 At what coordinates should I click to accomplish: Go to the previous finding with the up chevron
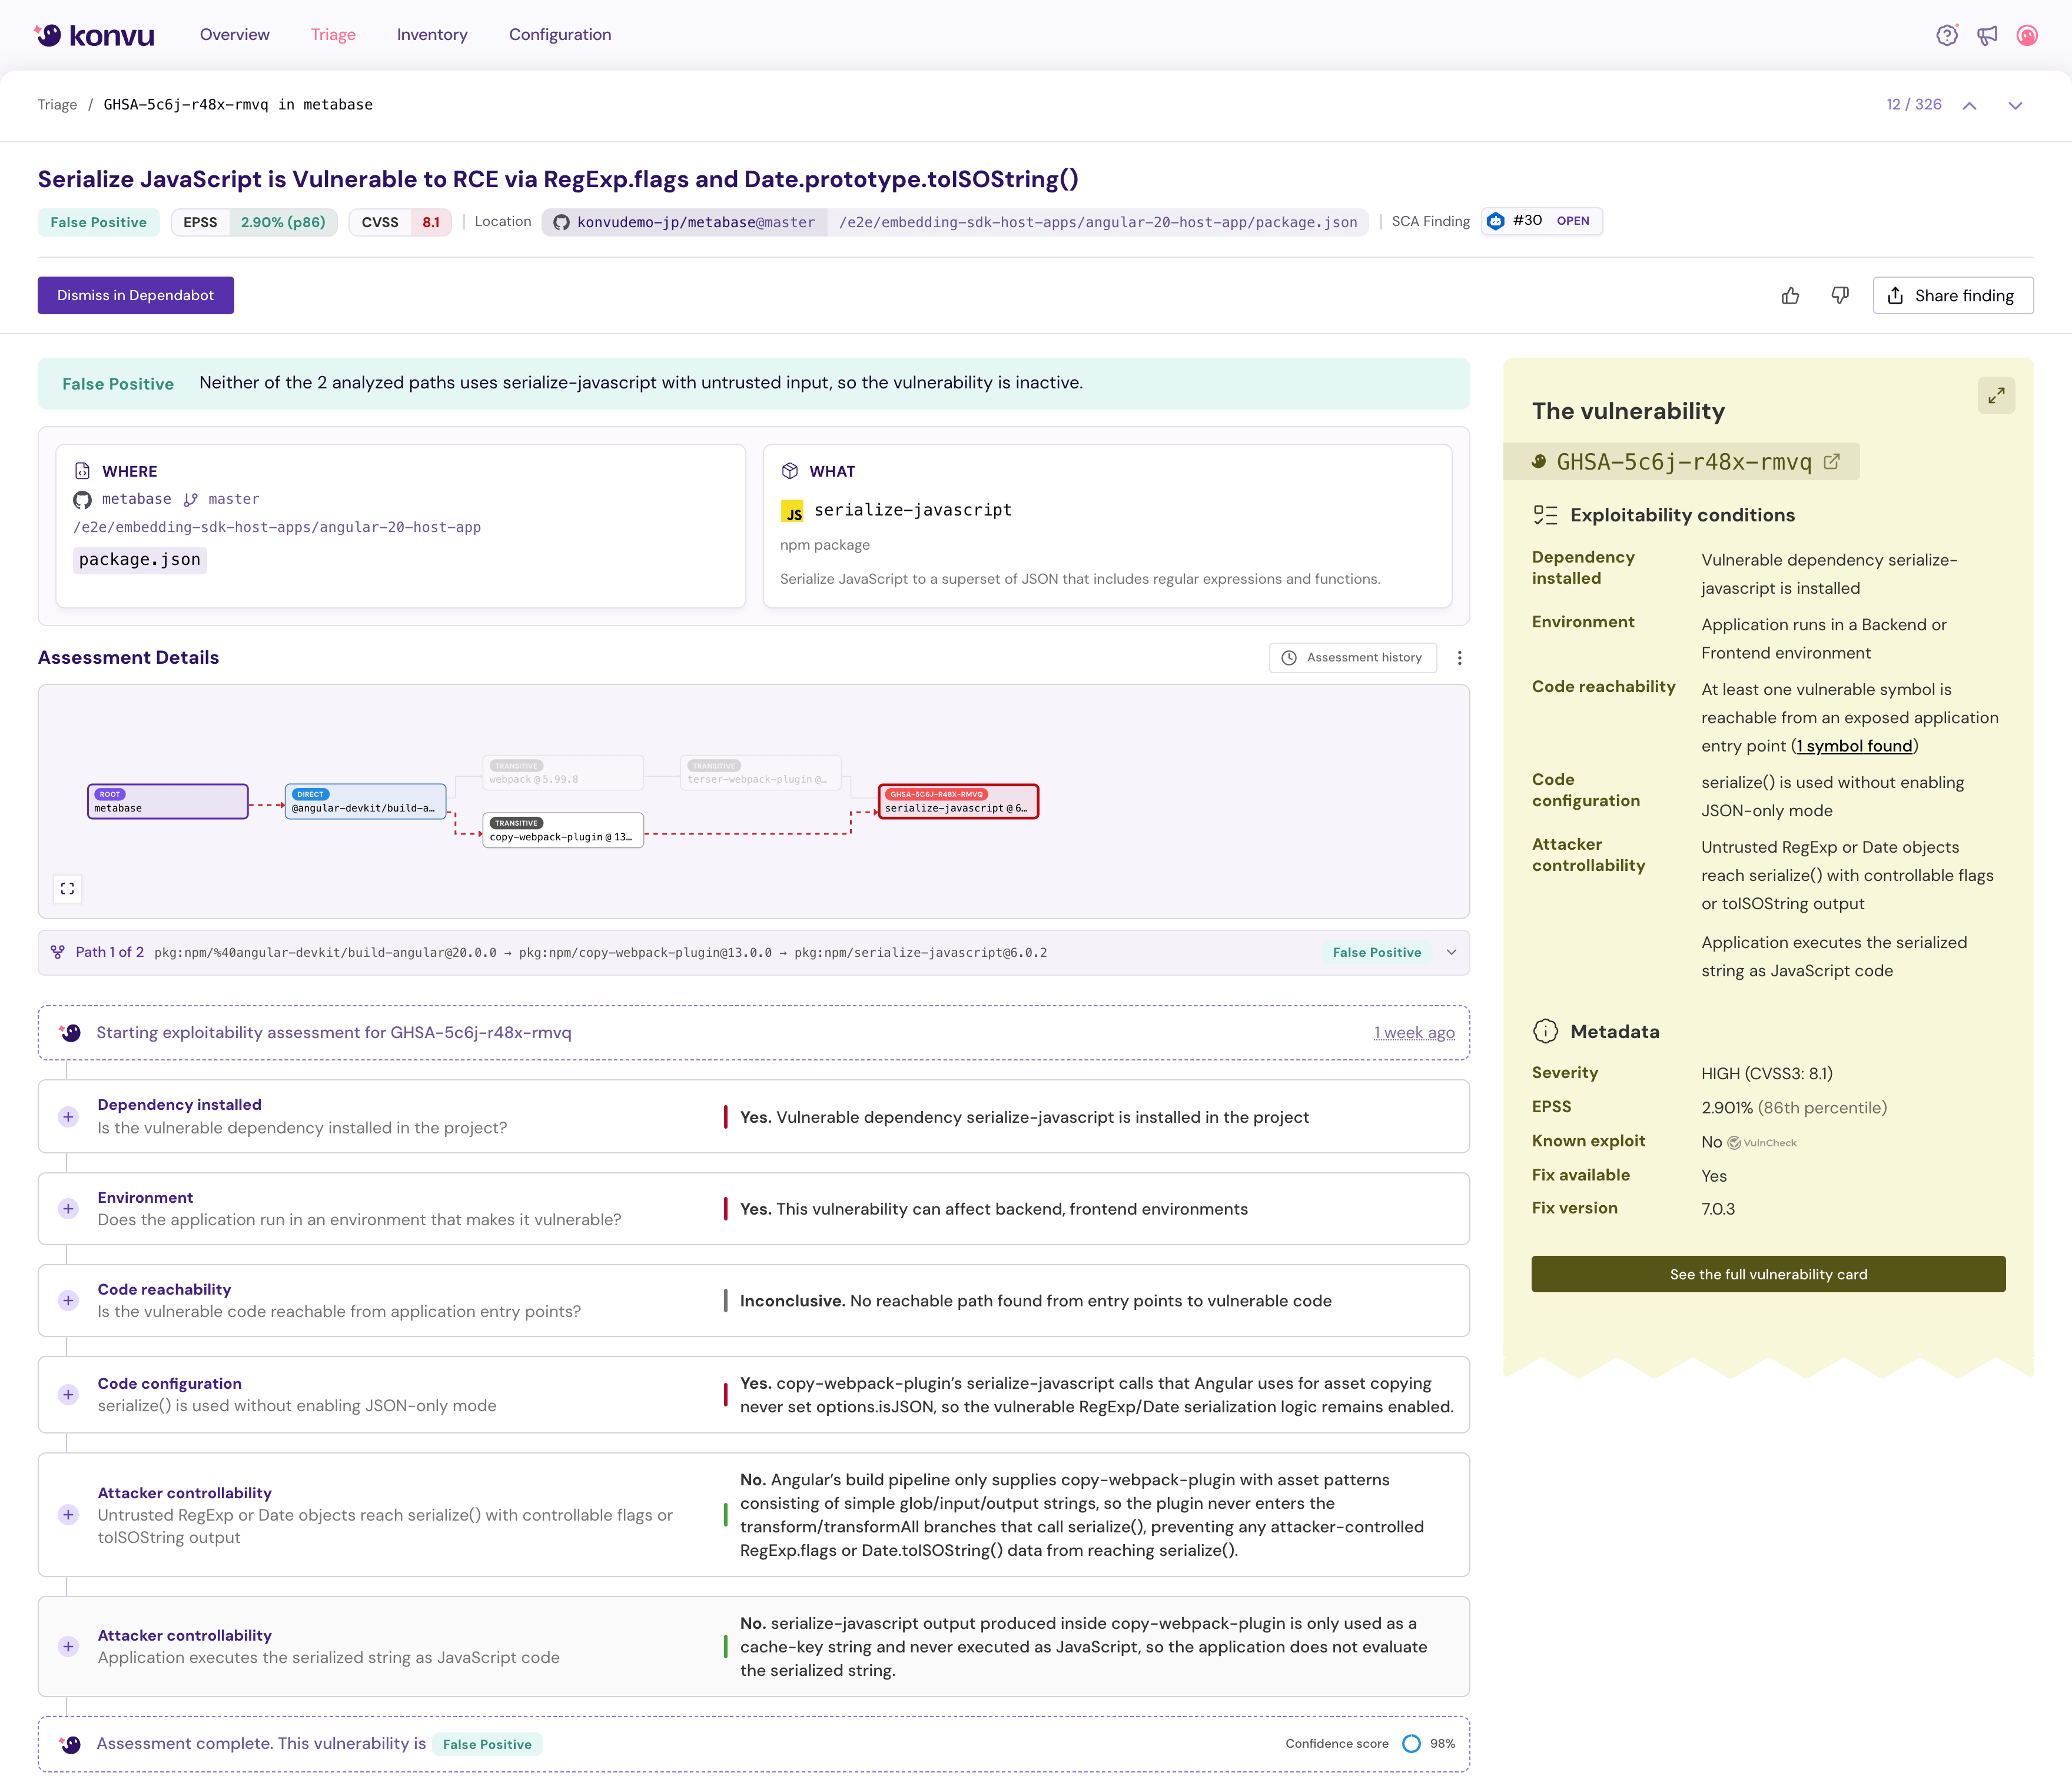[1969, 105]
